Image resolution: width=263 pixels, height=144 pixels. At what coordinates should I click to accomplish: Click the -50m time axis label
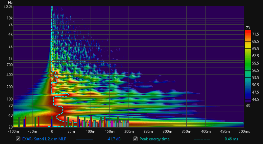33,131
